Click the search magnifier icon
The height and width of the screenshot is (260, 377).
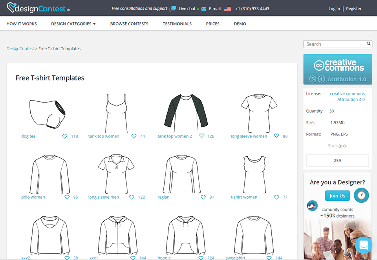point(369,44)
